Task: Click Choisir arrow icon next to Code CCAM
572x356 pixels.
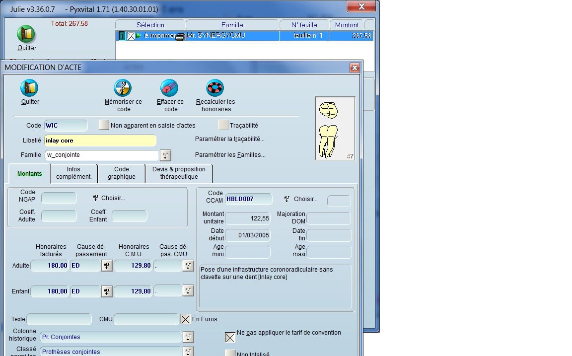Action: [x=286, y=199]
